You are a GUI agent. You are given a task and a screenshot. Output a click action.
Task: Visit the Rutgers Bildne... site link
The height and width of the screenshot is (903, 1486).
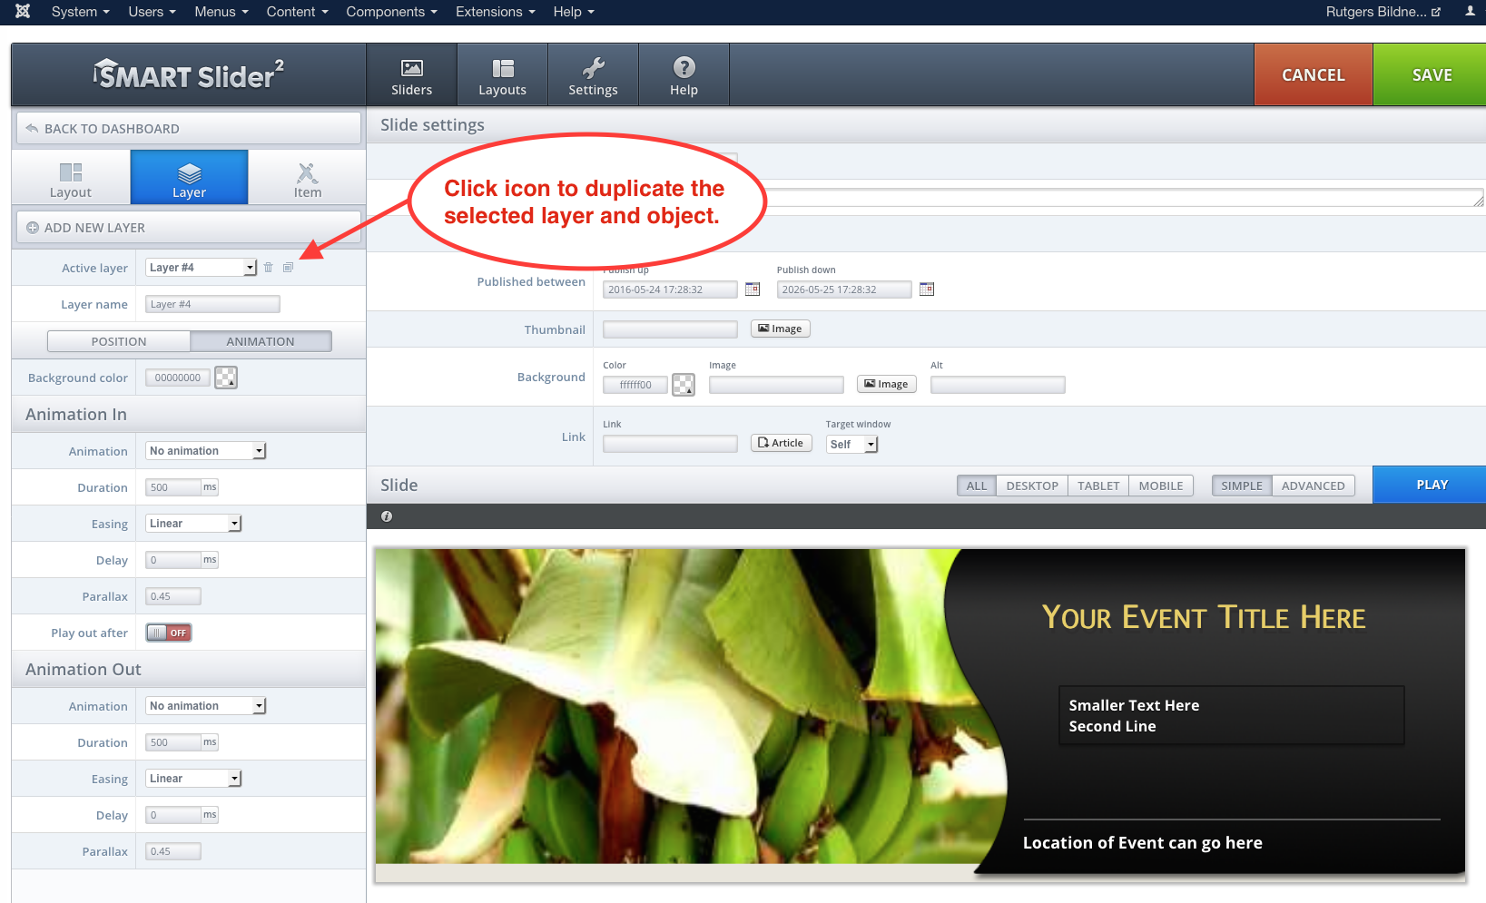pos(1383,12)
